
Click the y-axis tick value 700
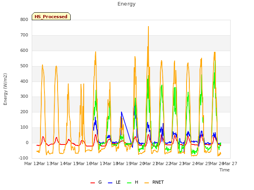pos(24,35)
